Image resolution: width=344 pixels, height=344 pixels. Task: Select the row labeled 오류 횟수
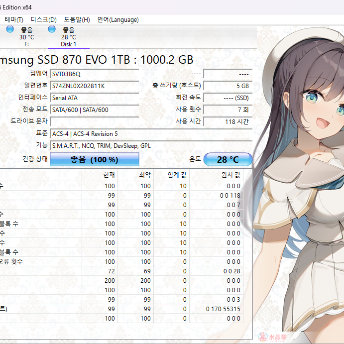click(121, 261)
